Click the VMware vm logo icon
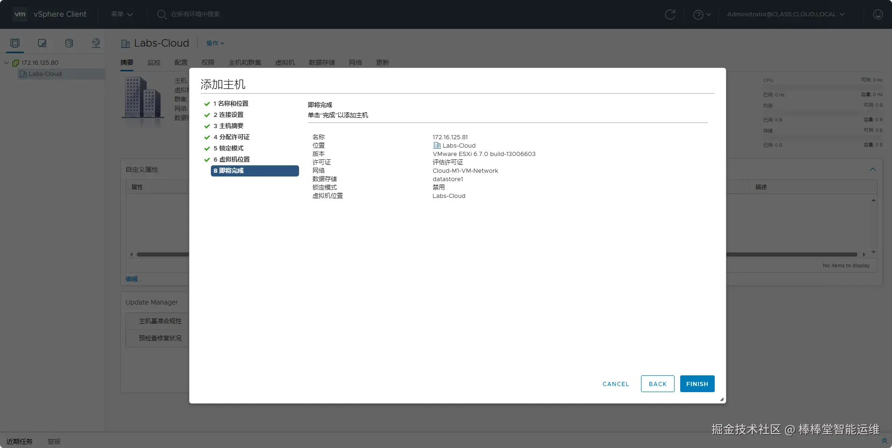The width and height of the screenshot is (892, 448). coord(20,14)
